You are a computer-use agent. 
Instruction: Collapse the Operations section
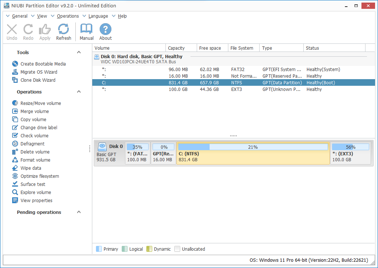(79, 92)
